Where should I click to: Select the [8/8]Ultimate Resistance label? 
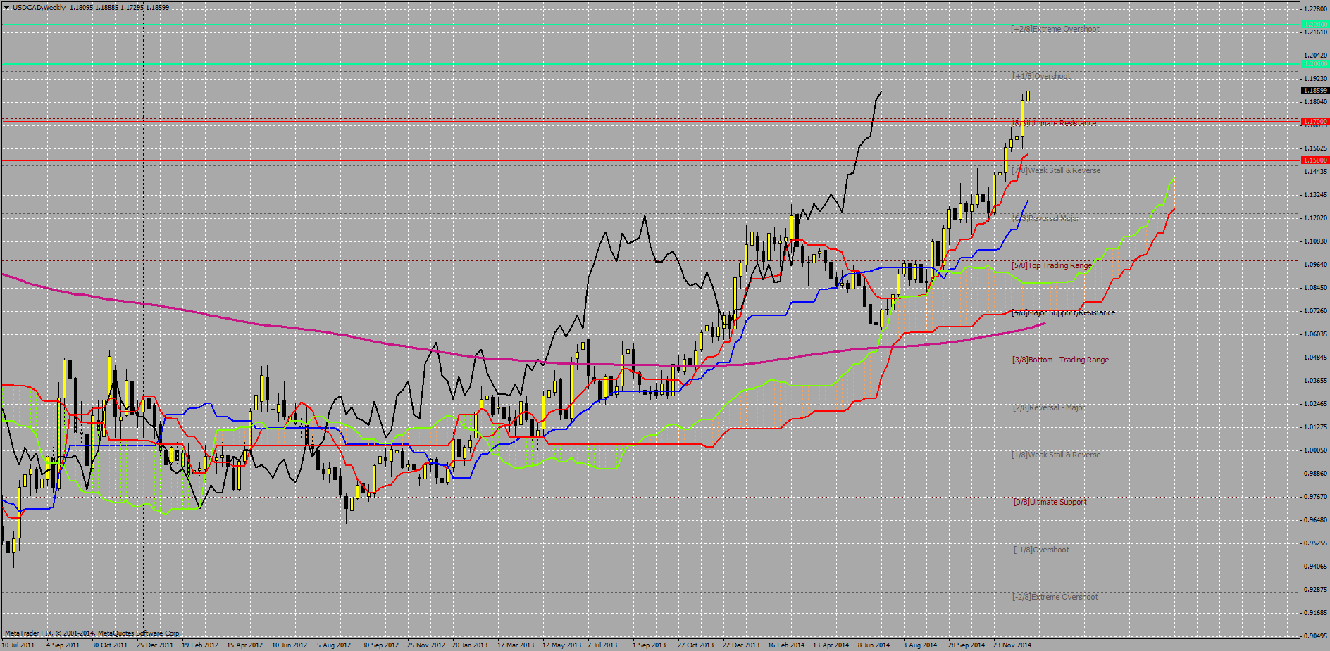tap(1054, 123)
